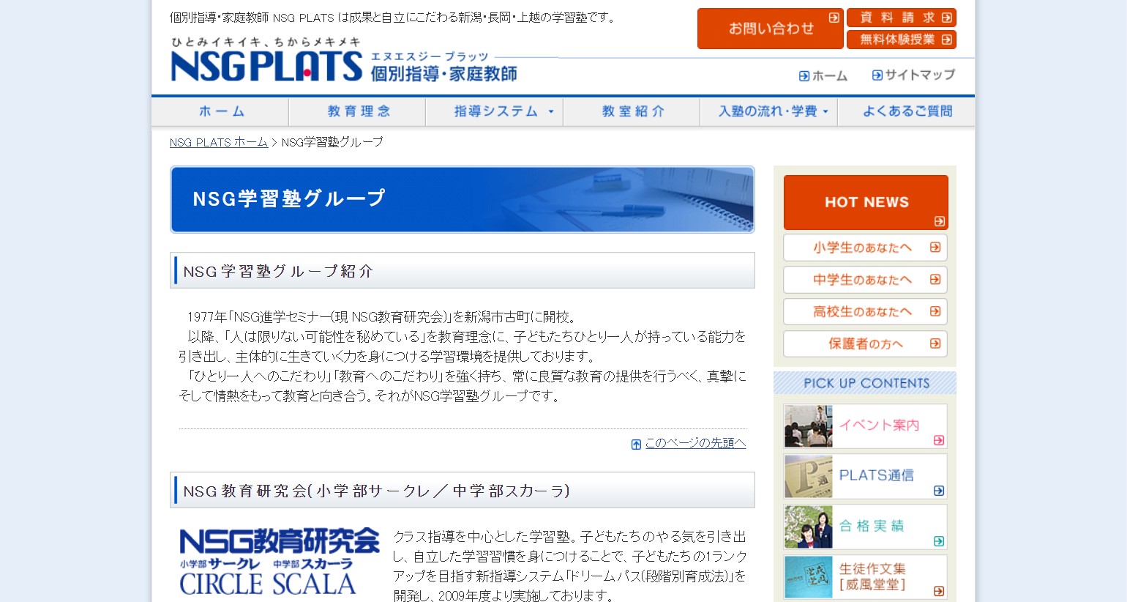Click NSG教育研究会 CIRCLE SCALA logo
The width and height of the screenshot is (1127, 602).
(280, 561)
